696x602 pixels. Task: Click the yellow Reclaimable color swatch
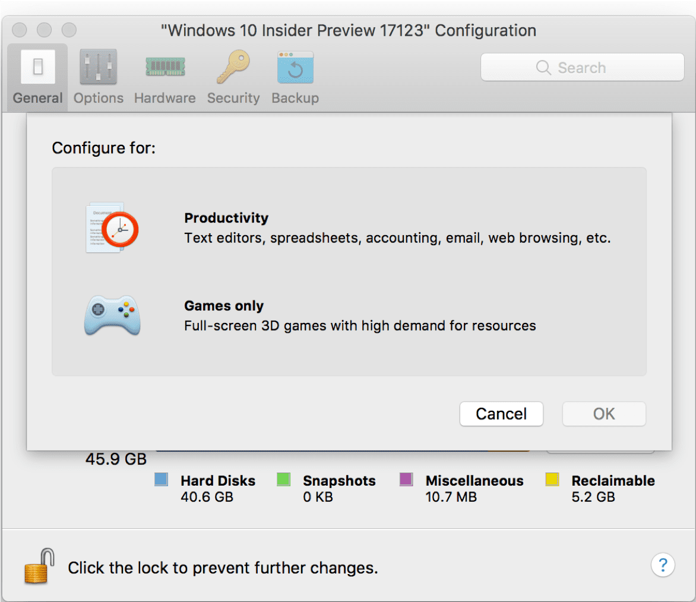[552, 479]
